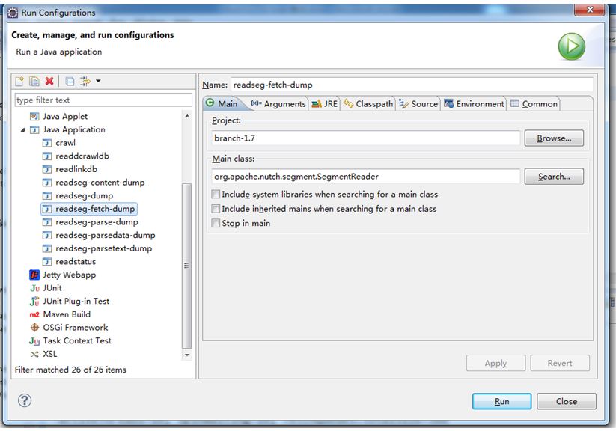Switch to the Arguments tab
The width and height of the screenshot is (616, 431).
click(x=278, y=104)
